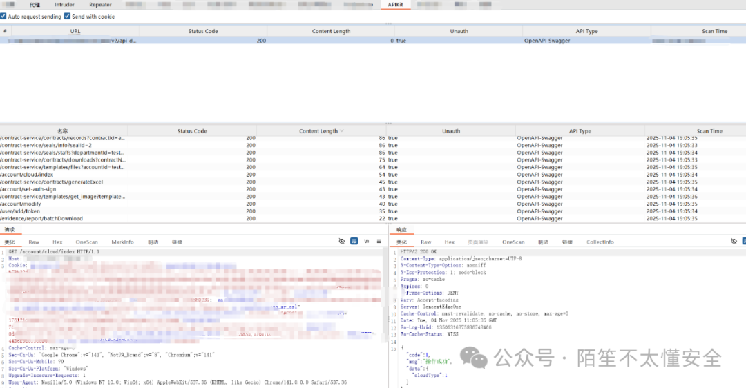Uncheck Send with cookie checkbox
Viewport: 746px width, 388px height.
[x=67, y=16]
